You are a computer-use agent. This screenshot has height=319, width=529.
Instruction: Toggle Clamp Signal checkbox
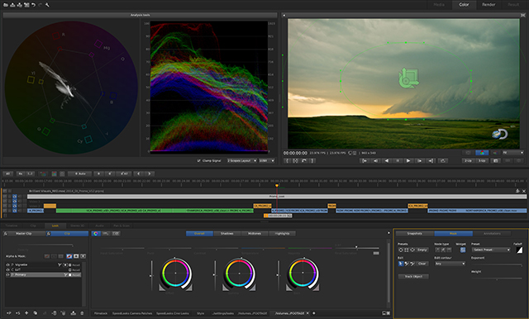point(198,161)
